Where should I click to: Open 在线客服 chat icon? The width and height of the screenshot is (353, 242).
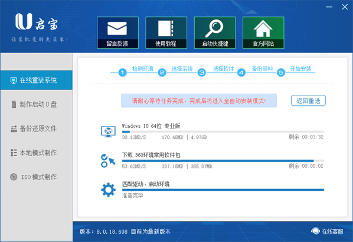click(315, 231)
